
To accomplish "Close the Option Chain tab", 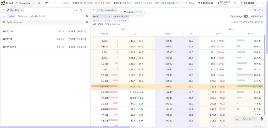I will [116, 10].
